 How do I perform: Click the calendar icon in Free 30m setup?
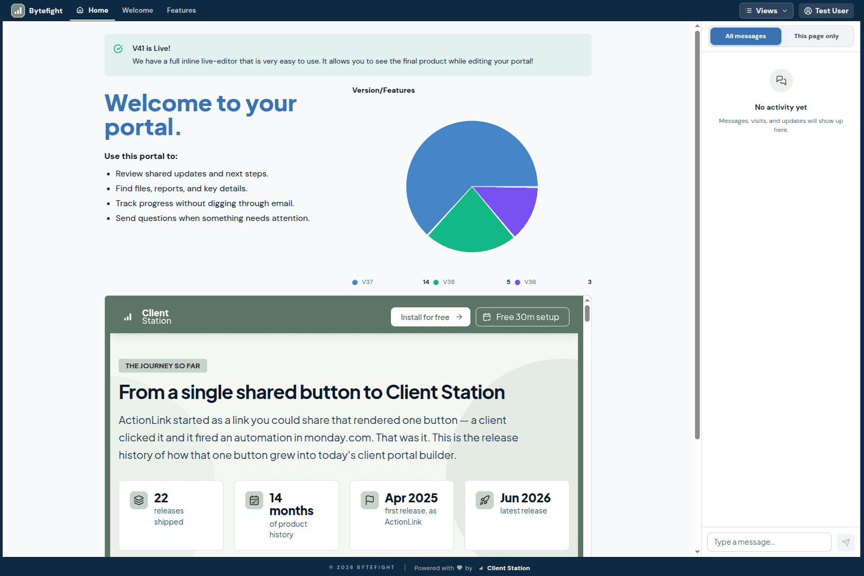487,317
